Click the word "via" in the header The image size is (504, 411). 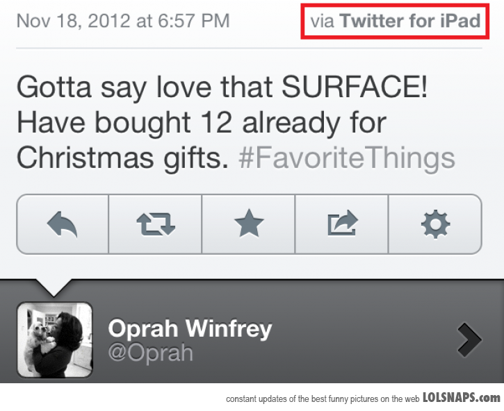(323, 21)
